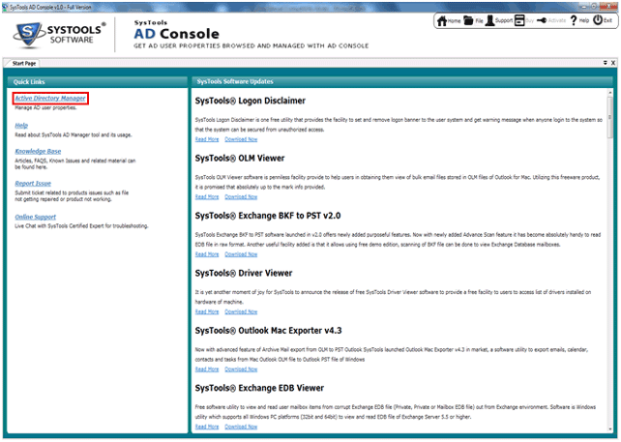Viewport: 621px width, 442px height.
Task: Open the Active Directory Manager link
Action: coord(50,99)
